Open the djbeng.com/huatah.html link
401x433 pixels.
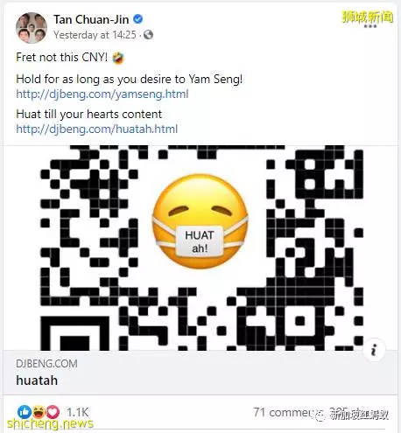click(97, 129)
